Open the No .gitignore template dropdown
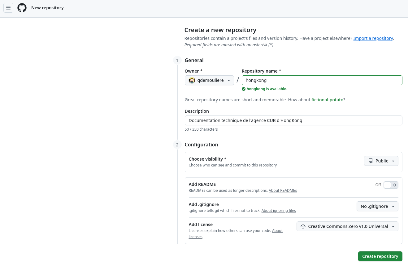This screenshot has width=408, height=269. (377, 206)
